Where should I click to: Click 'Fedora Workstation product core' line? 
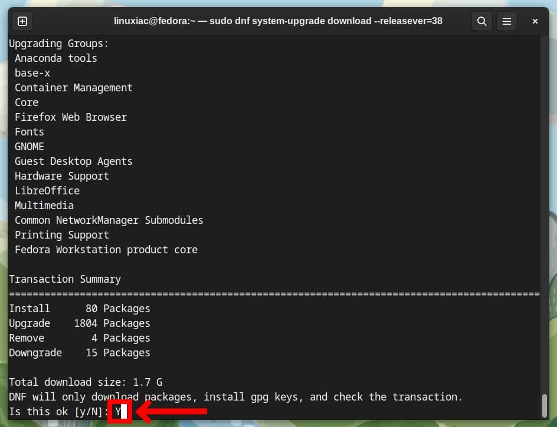tap(106, 250)
